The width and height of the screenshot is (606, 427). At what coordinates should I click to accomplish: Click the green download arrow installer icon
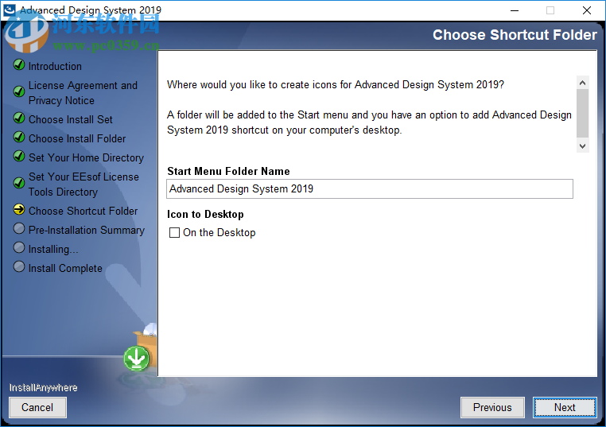(137, 358)
